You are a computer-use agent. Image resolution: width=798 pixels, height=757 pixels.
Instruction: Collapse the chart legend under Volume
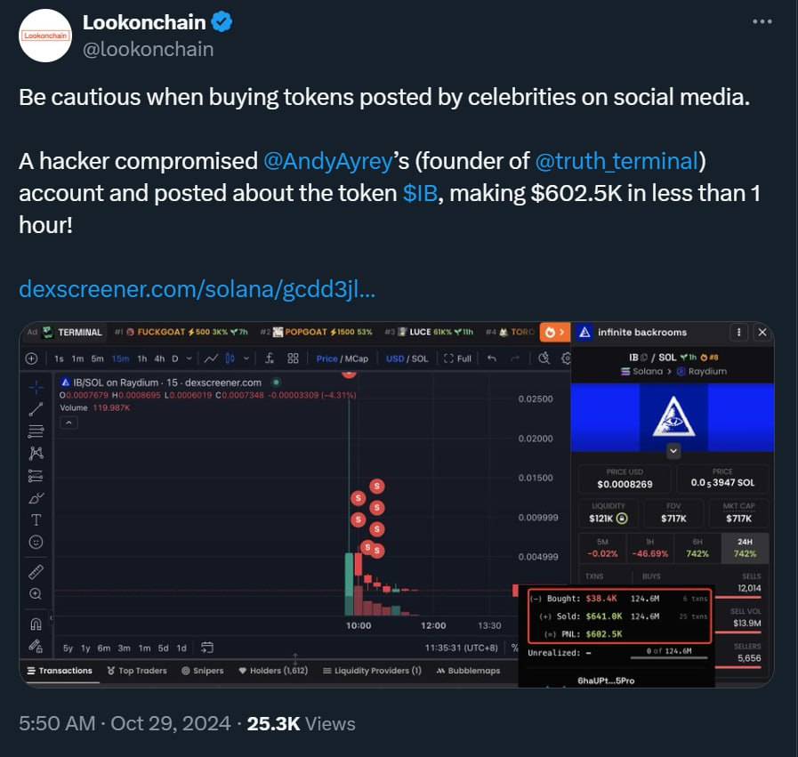coord(69,423)
